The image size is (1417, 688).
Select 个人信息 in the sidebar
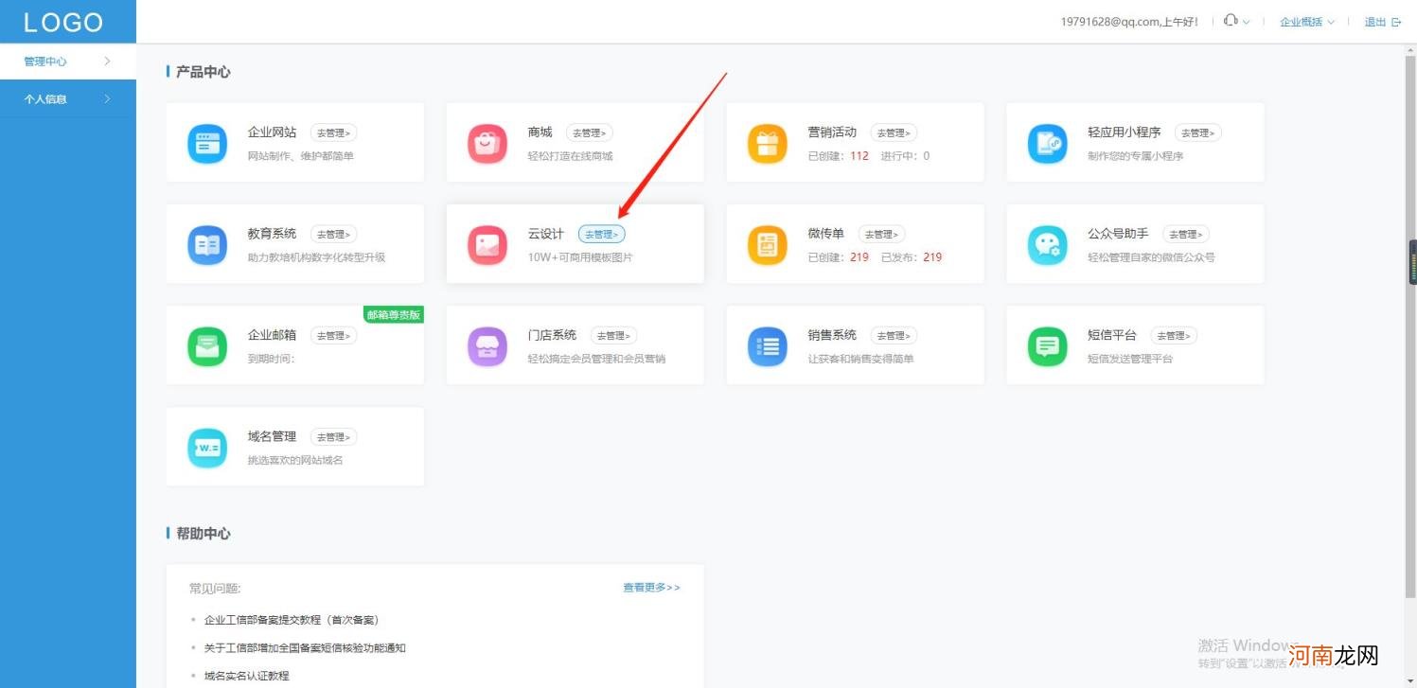point(68,98)
